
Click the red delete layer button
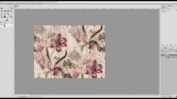(x=176, y=97)
